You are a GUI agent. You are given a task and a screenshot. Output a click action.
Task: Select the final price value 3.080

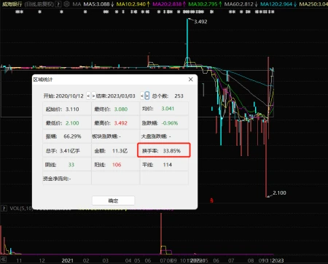pyautogui.click(x=121, y=109)
